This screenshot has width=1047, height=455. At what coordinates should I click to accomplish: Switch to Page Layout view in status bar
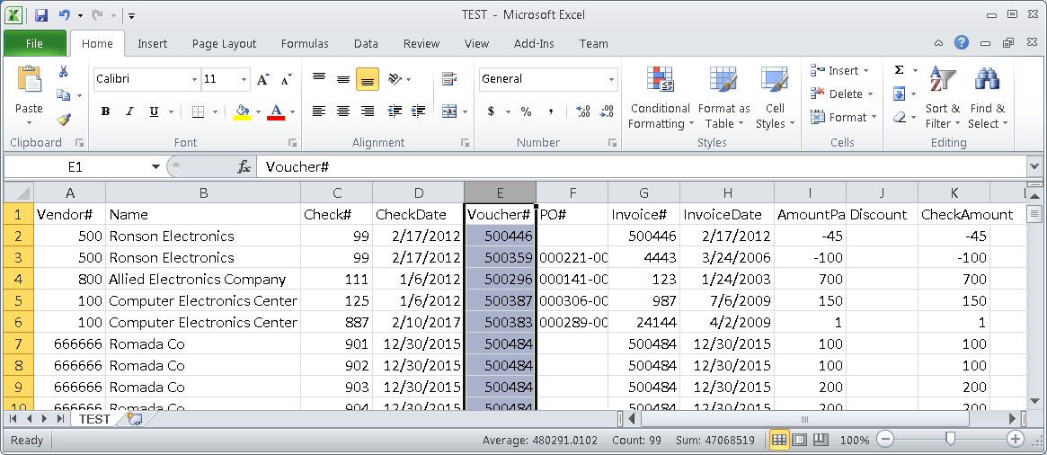(800, 440)
